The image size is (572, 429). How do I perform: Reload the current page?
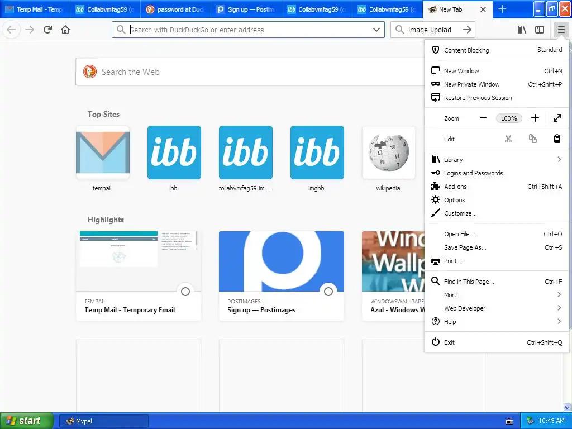point(47,30)
